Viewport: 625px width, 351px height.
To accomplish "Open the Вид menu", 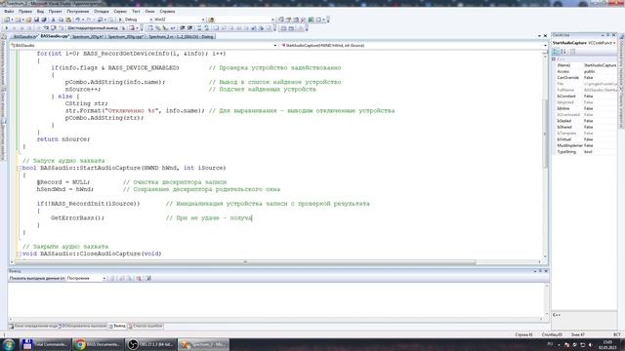I will tap(40, 11).
